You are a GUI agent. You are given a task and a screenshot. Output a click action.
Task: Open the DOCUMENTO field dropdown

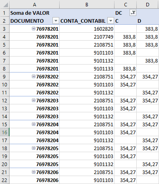56,21
